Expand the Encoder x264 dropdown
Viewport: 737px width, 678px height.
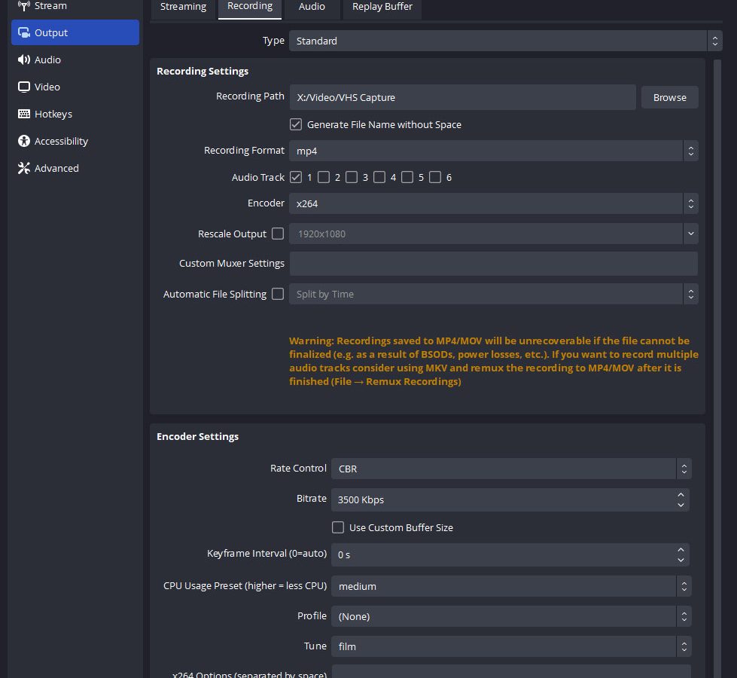tap(493, 203)
